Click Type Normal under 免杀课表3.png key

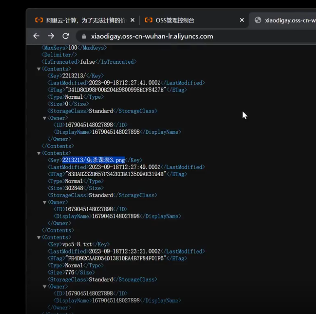point(74,181)
